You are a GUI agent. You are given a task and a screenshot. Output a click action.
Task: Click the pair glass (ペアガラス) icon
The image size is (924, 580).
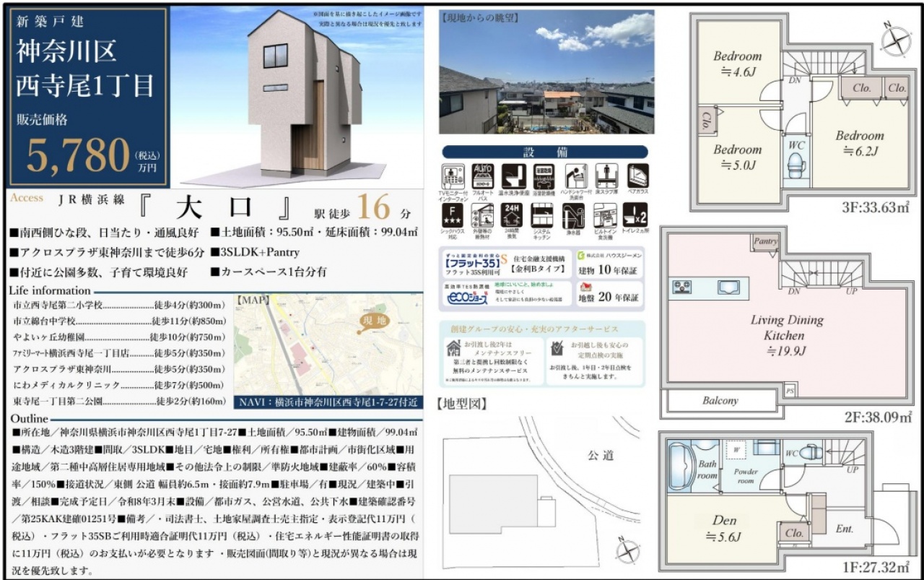click(637, 176)
